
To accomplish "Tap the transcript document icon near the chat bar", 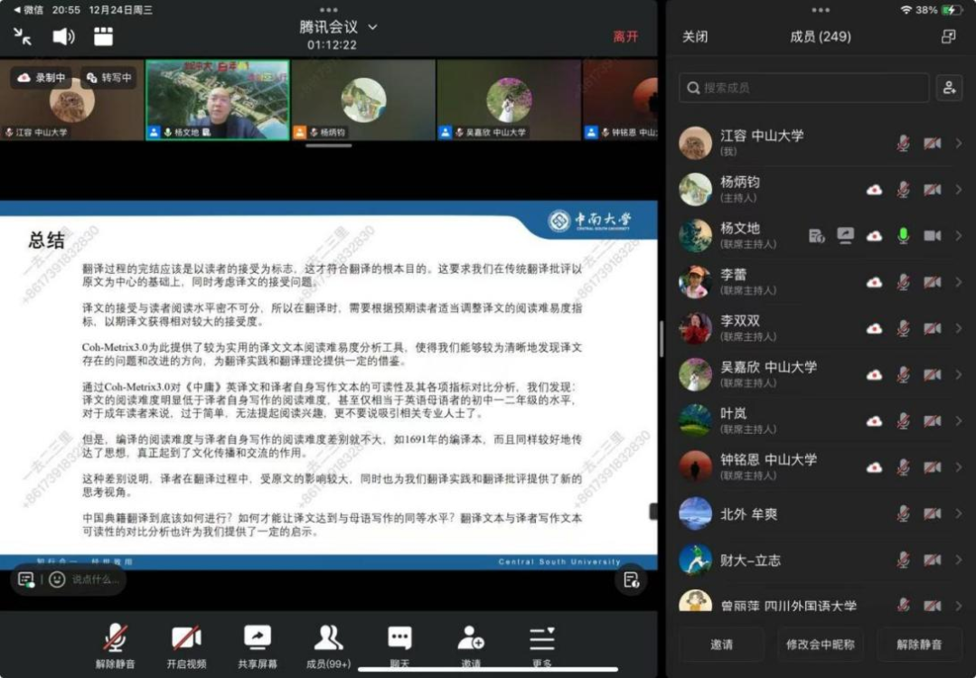I will [x=630, y=581].
